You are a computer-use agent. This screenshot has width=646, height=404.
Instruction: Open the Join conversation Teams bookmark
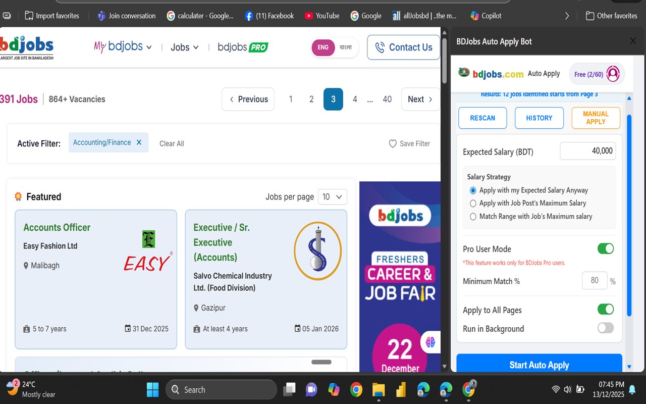pyautogui.click(x=126, y=16)
